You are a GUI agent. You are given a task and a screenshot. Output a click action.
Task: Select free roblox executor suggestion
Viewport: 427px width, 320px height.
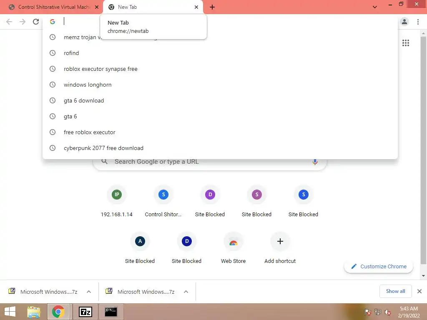coord(220,132)
